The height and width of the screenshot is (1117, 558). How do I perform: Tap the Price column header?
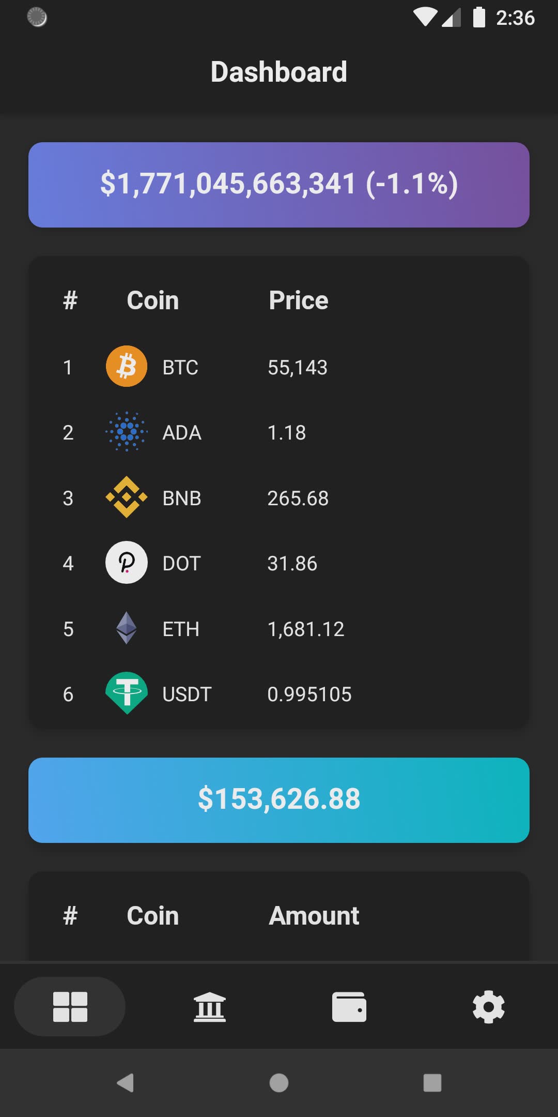point(299,300)
